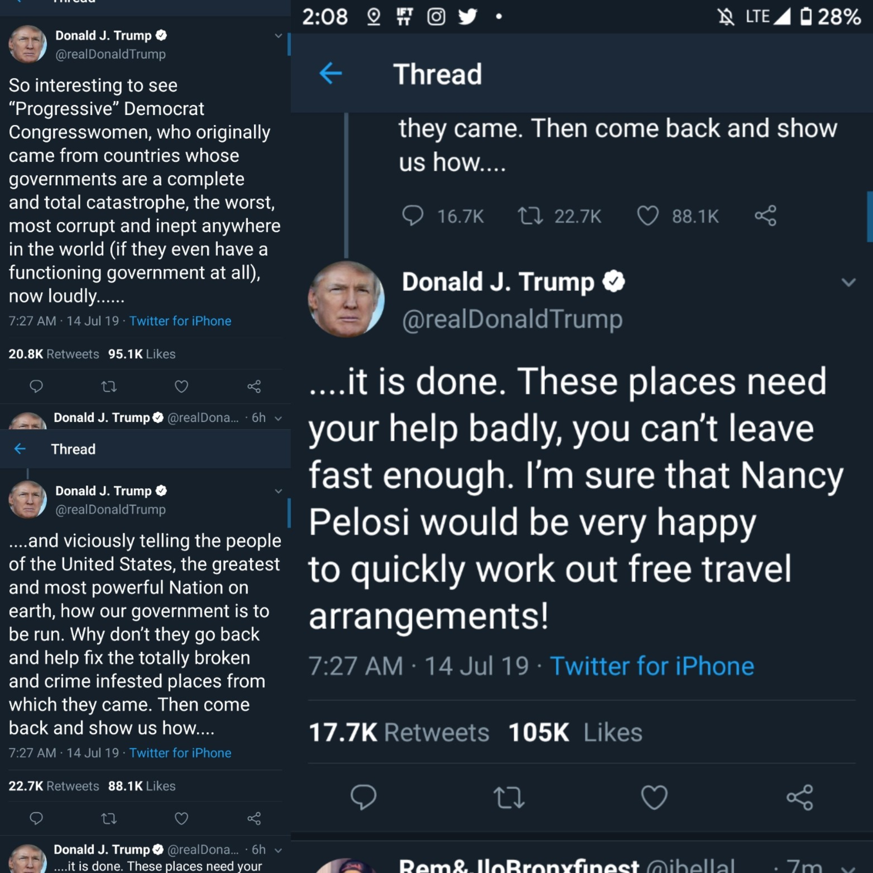Tap the reply icon showing 16.7K
873x873 pixels.
pos(413,216)
